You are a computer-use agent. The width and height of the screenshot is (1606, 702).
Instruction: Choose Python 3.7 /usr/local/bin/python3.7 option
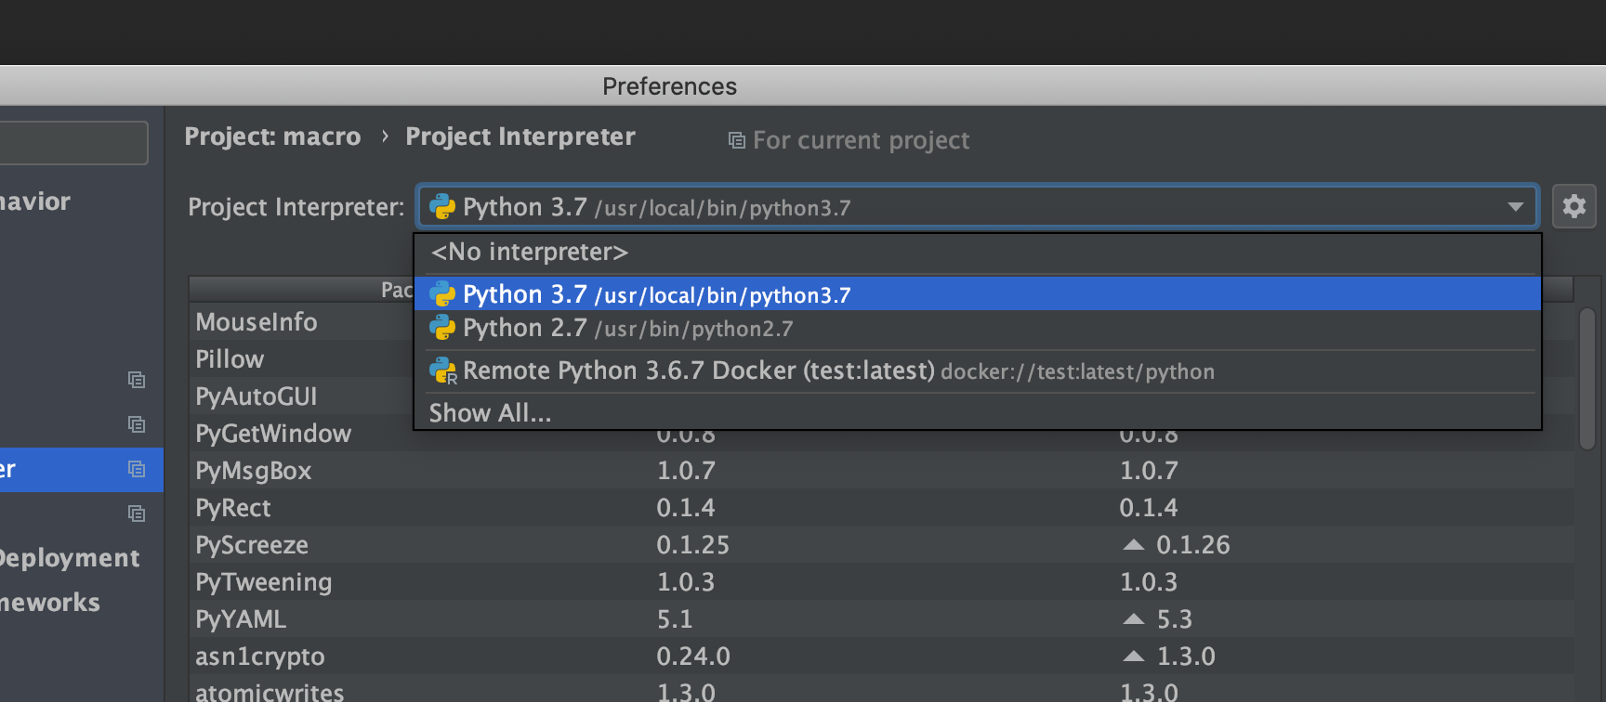tap(977, 294)
